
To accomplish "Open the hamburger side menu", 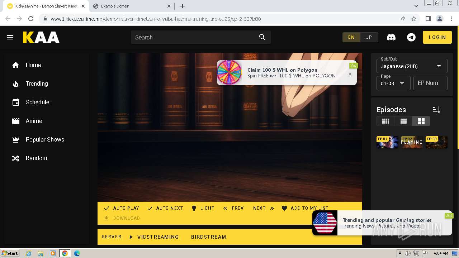I will pos(10,37).
